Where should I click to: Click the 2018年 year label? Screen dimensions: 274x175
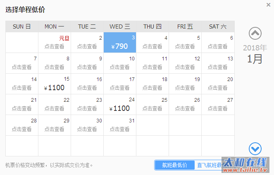[255, 48]
